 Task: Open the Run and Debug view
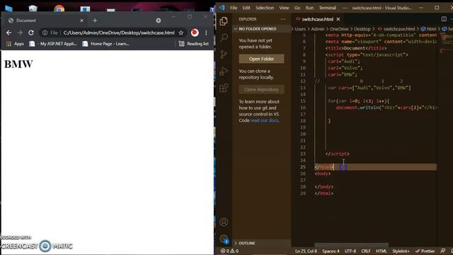pos(224,71)
